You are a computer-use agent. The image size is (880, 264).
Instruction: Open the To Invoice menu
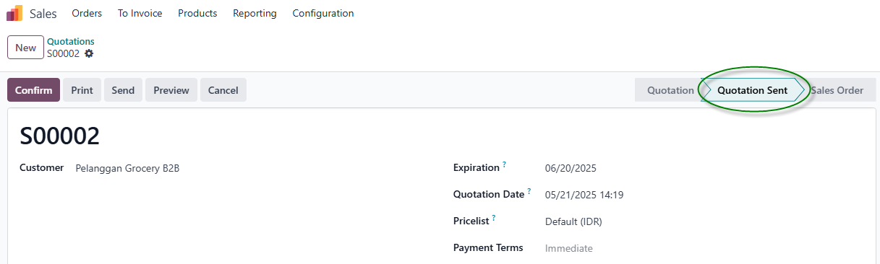point(140,13)
